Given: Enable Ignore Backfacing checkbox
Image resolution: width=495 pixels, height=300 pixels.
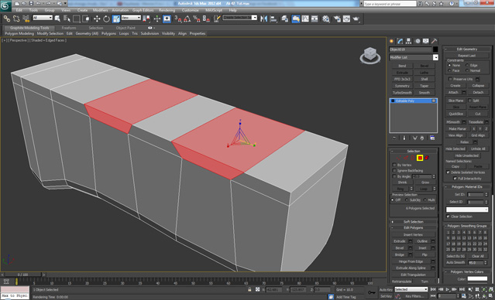Looking at the screenshot, I should click(394, 170).
